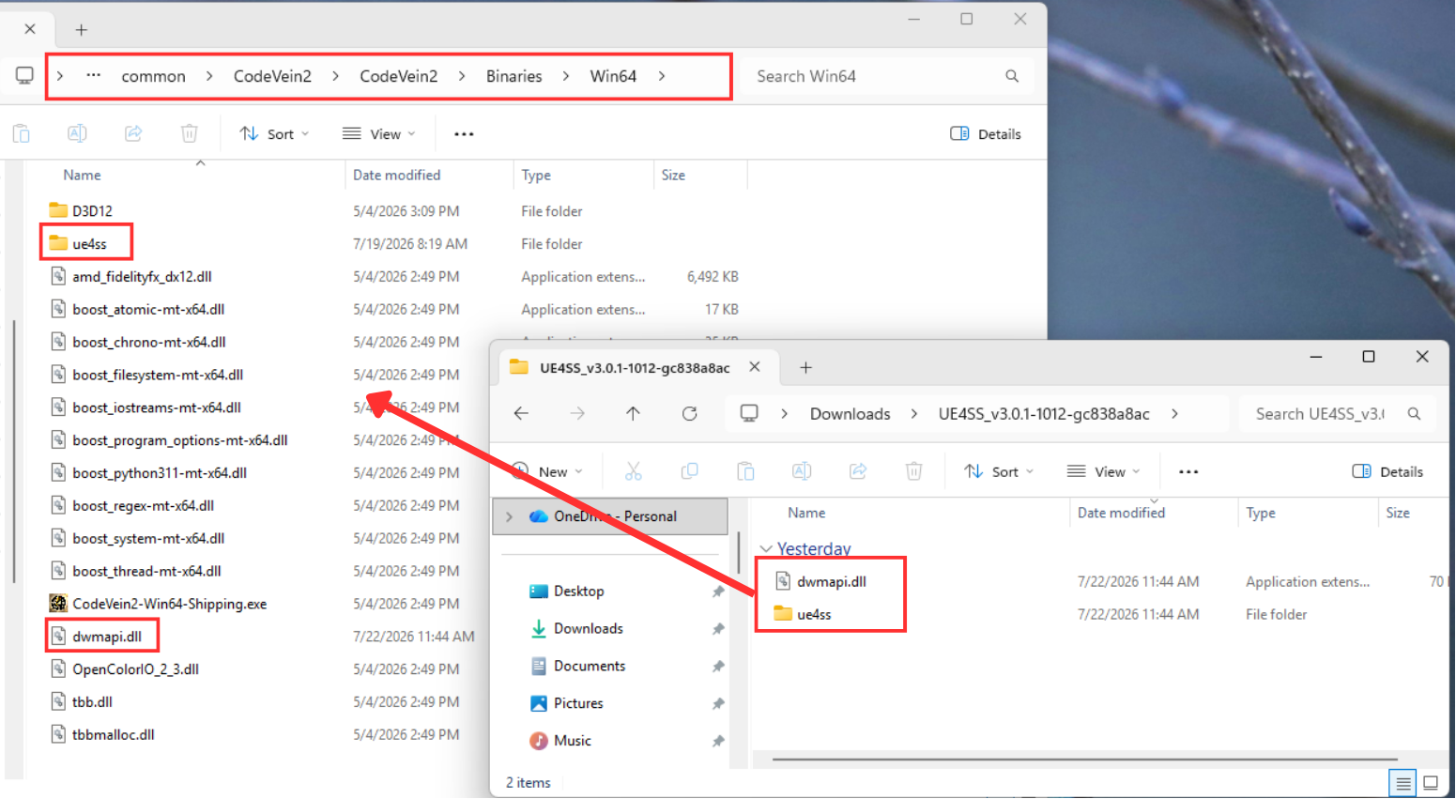The width and height of the screenshot is (1456, 799).
Task: Click Rename icon in Win64 window toolbar
Action: pyautogui.click(x=77, y=133)
